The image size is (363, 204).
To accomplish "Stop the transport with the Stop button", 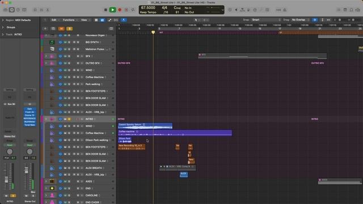I will (105, 10).
